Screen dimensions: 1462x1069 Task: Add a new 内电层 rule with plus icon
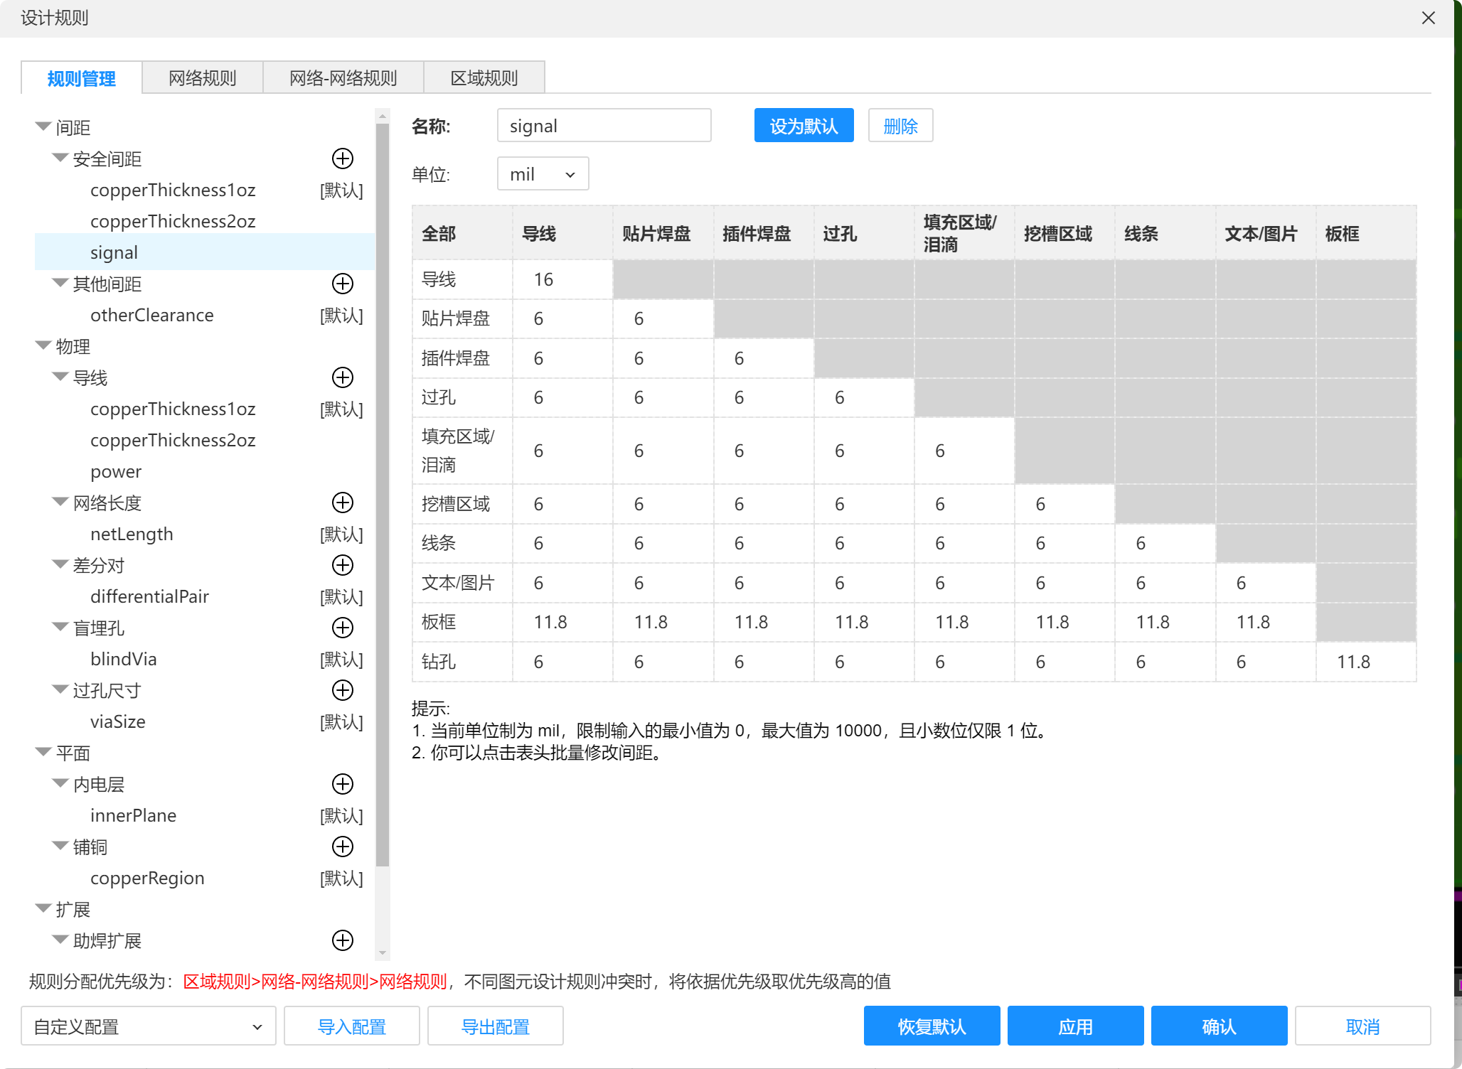coord(343,784)
